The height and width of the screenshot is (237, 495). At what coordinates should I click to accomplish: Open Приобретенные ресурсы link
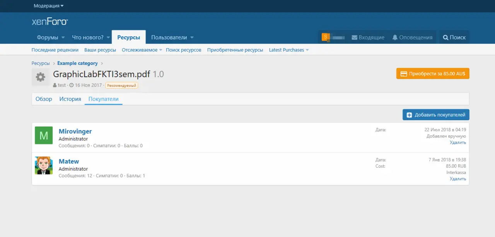pos(235,50)
